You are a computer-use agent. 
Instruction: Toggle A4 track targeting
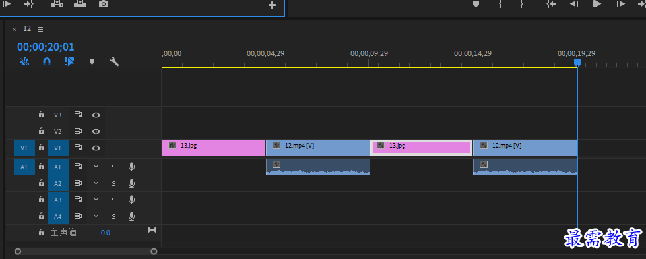[58, 216]
